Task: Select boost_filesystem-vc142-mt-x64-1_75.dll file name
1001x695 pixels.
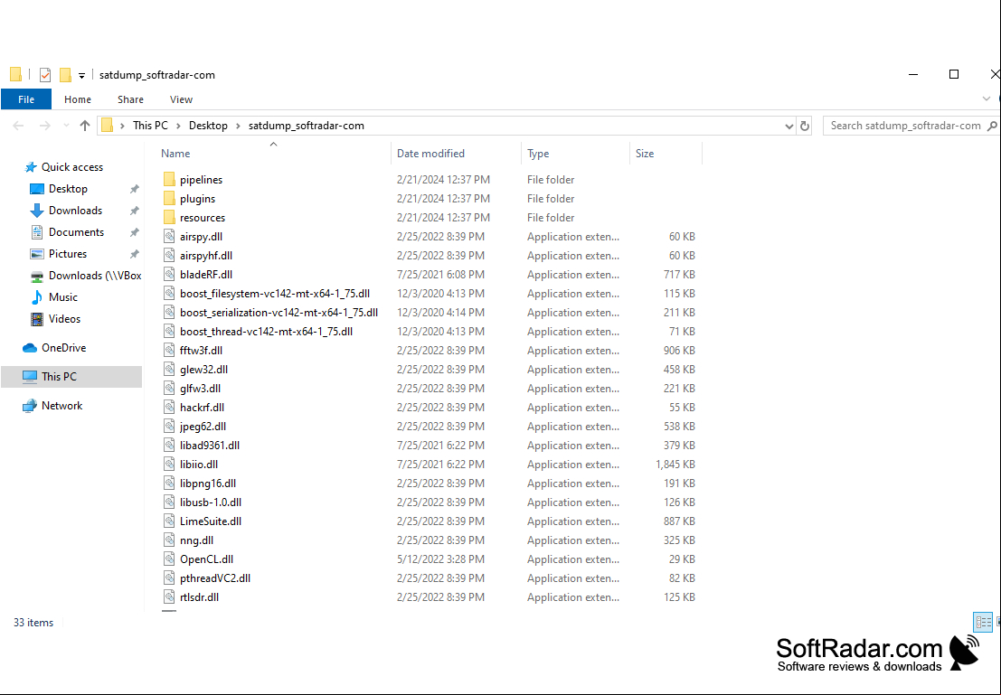Action: pos(275,294)
